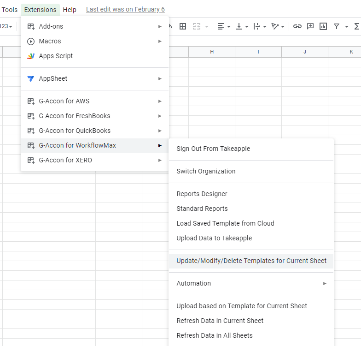Click the Vertical align icon
361x346 pixels.
click(239, 27)
